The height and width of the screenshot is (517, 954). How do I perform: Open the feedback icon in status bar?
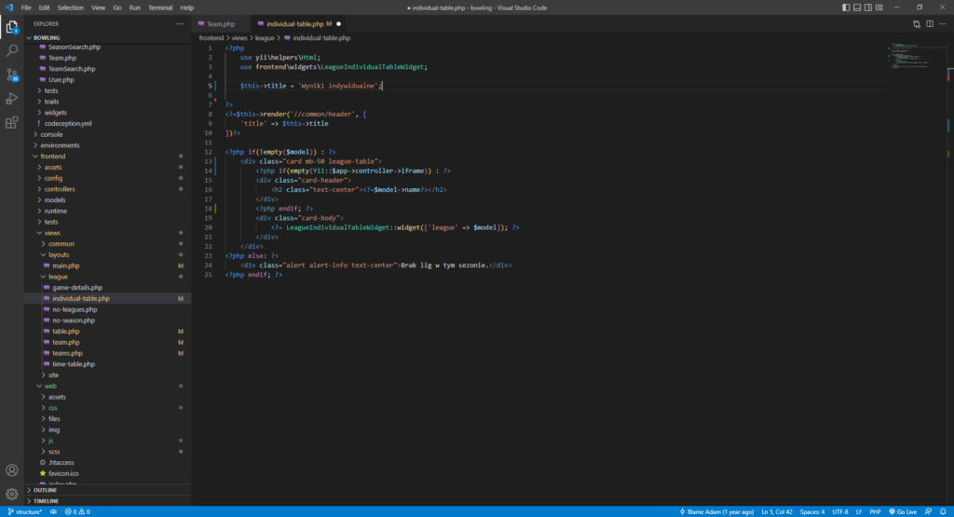[929, 511]
